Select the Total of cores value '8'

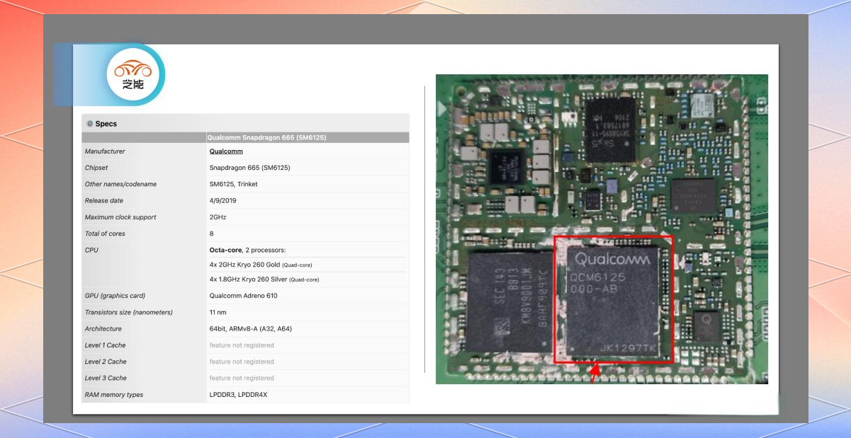click(211, 234)
